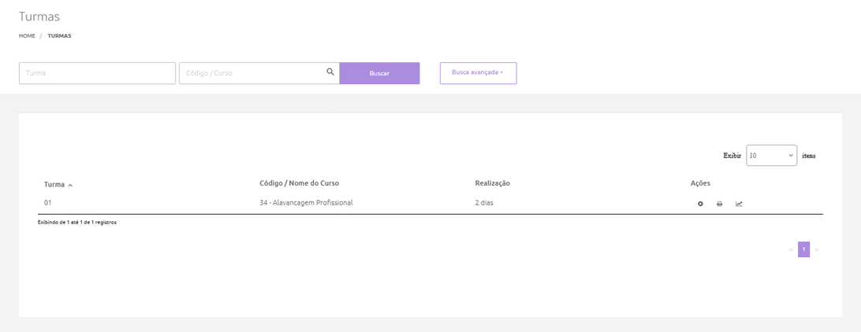Go to the previous page arrow
The height and width of the screenshot is (332, 861).
pos(791,250)
